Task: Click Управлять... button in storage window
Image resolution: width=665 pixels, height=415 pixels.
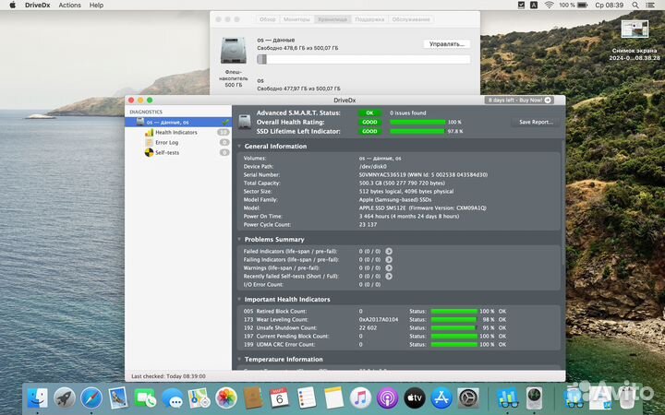Action: (447, 44)
